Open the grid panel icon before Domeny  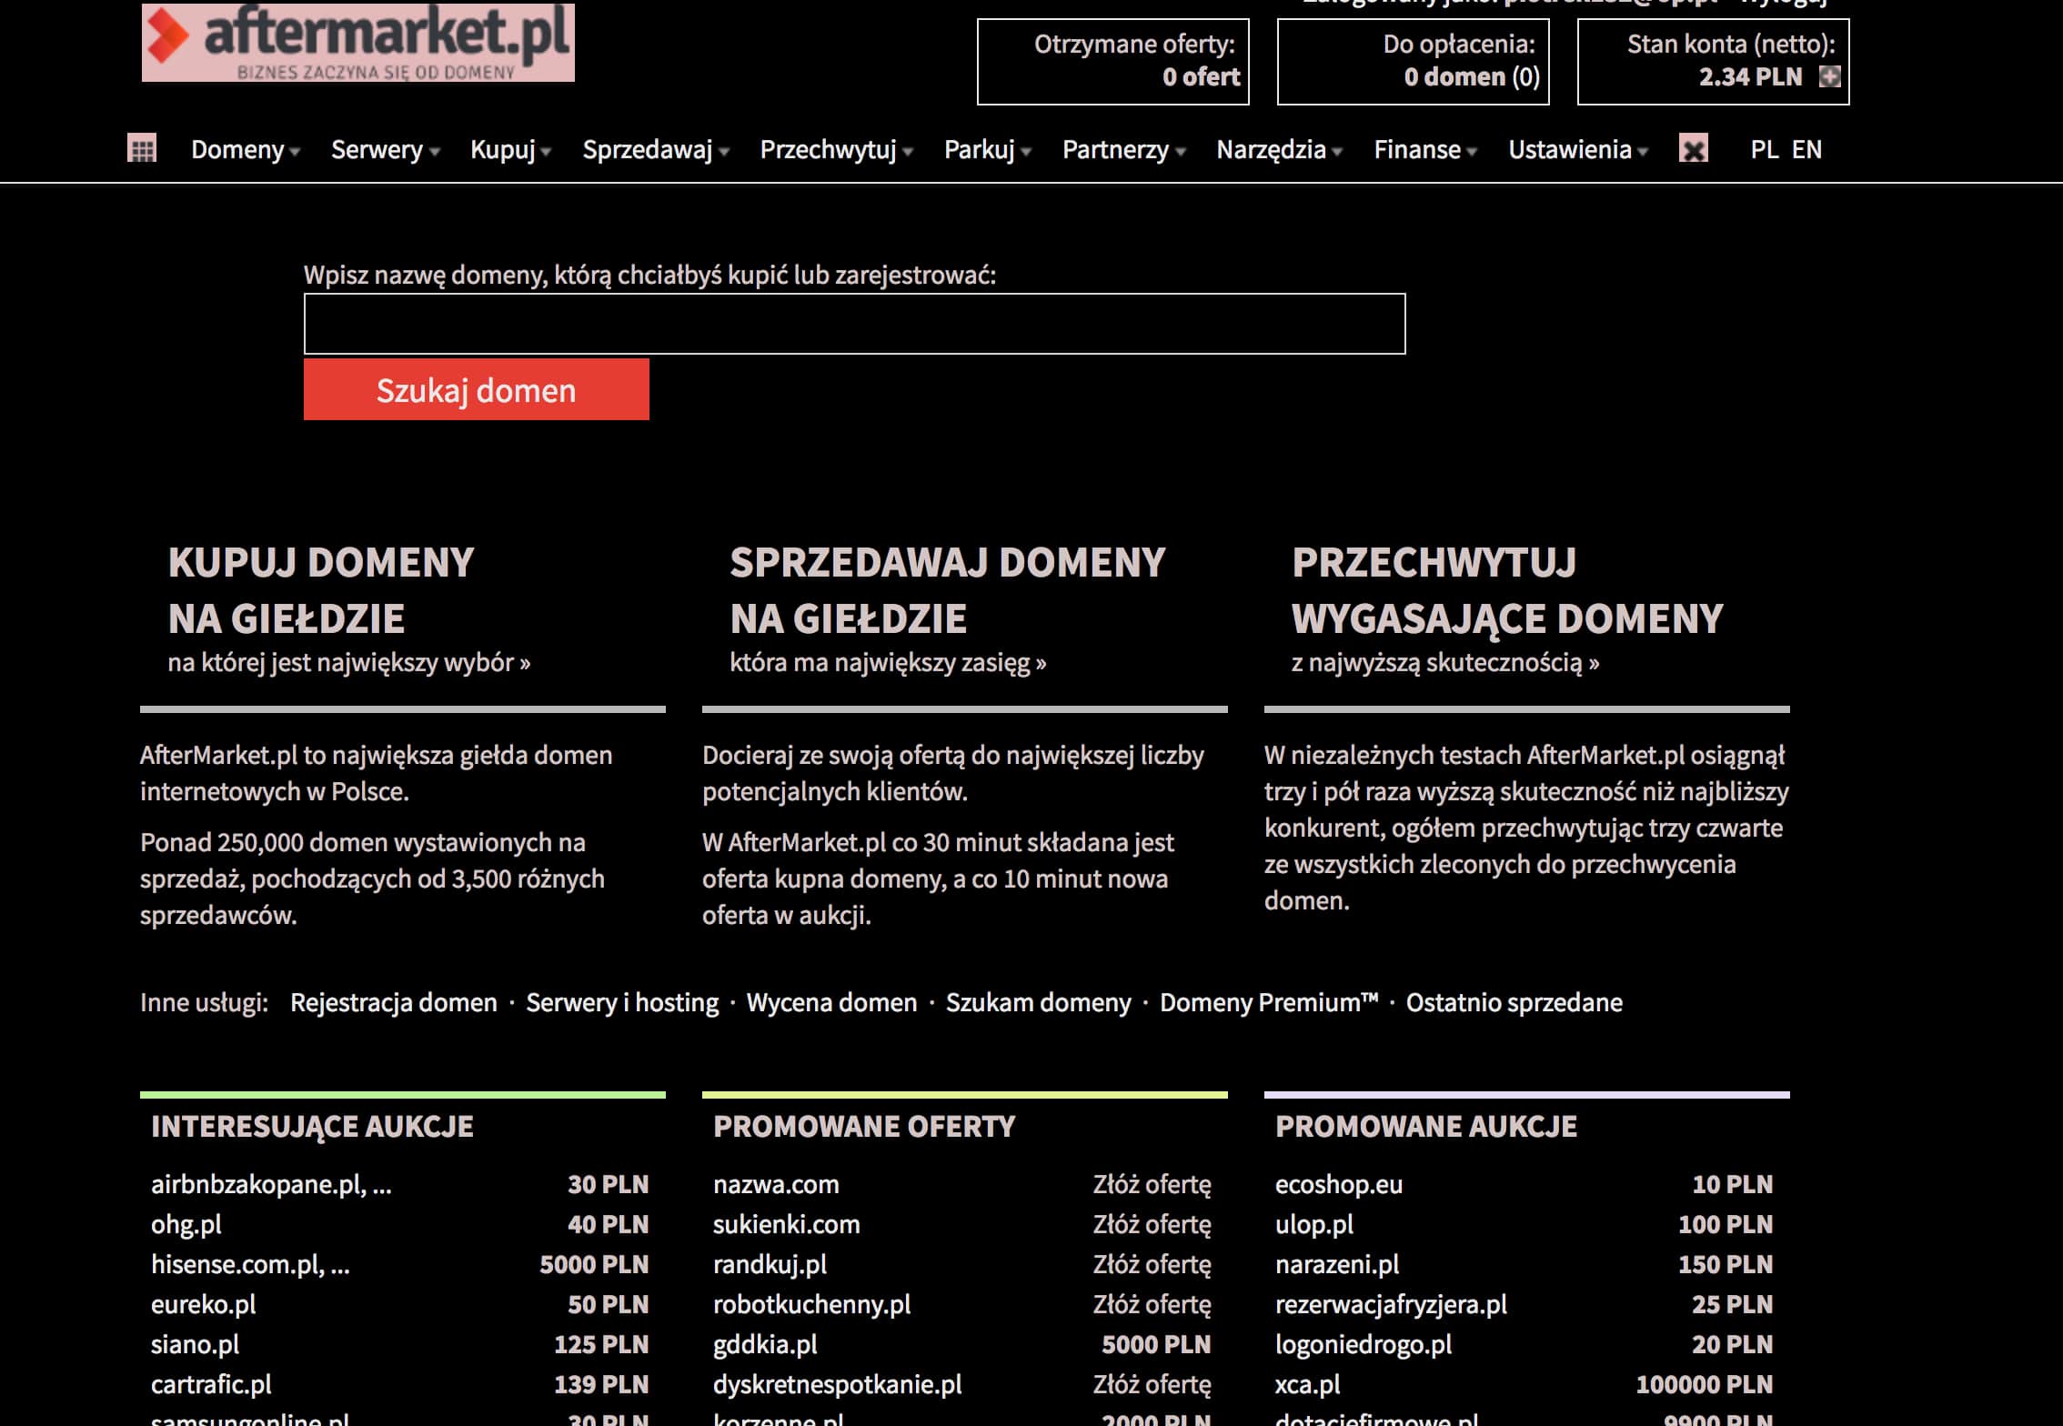click(142, 149)
